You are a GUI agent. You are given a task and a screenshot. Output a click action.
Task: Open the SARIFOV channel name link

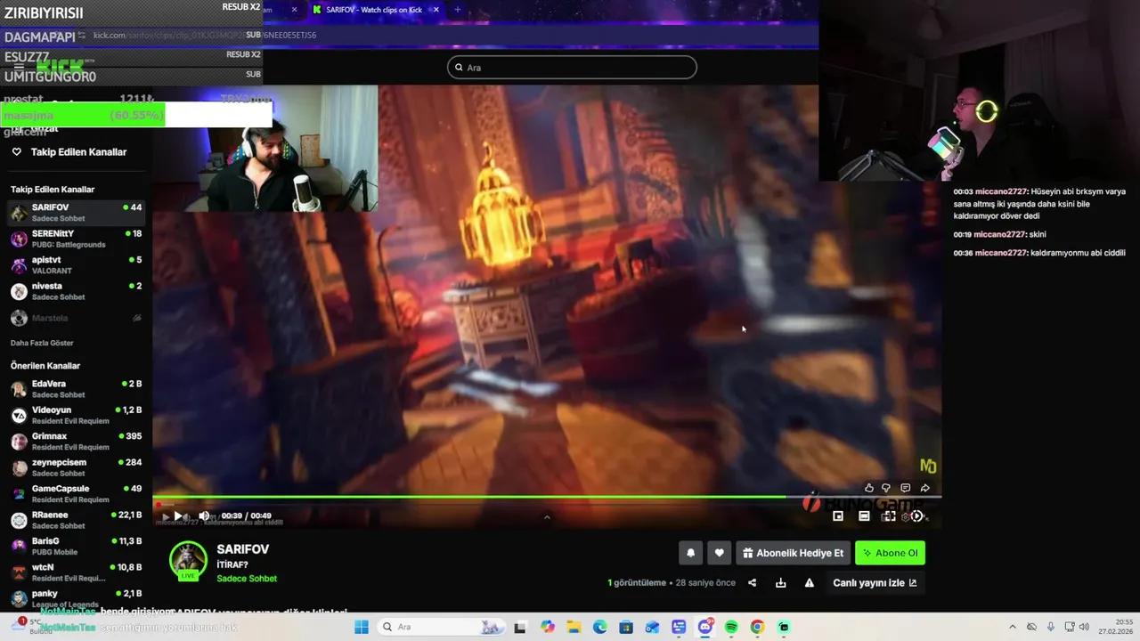pos(242,549)
